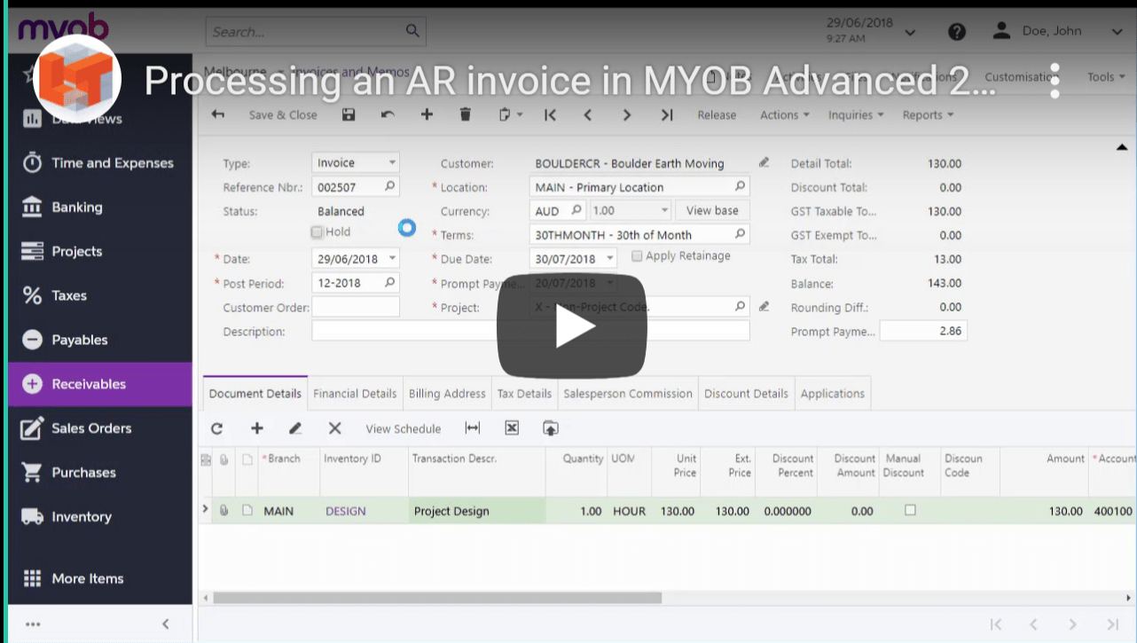Click the back arrow in toolbar
Image resolution: width=1137 pixels, height=643 pixels.
[217, 114]
